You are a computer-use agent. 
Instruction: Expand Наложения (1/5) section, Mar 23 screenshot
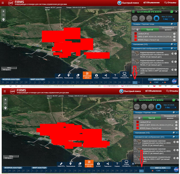click(x=175, y=44)
